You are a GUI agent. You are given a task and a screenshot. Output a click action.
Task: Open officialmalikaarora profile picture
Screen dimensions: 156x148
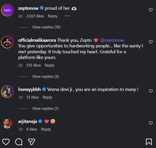tap(7, 42)
